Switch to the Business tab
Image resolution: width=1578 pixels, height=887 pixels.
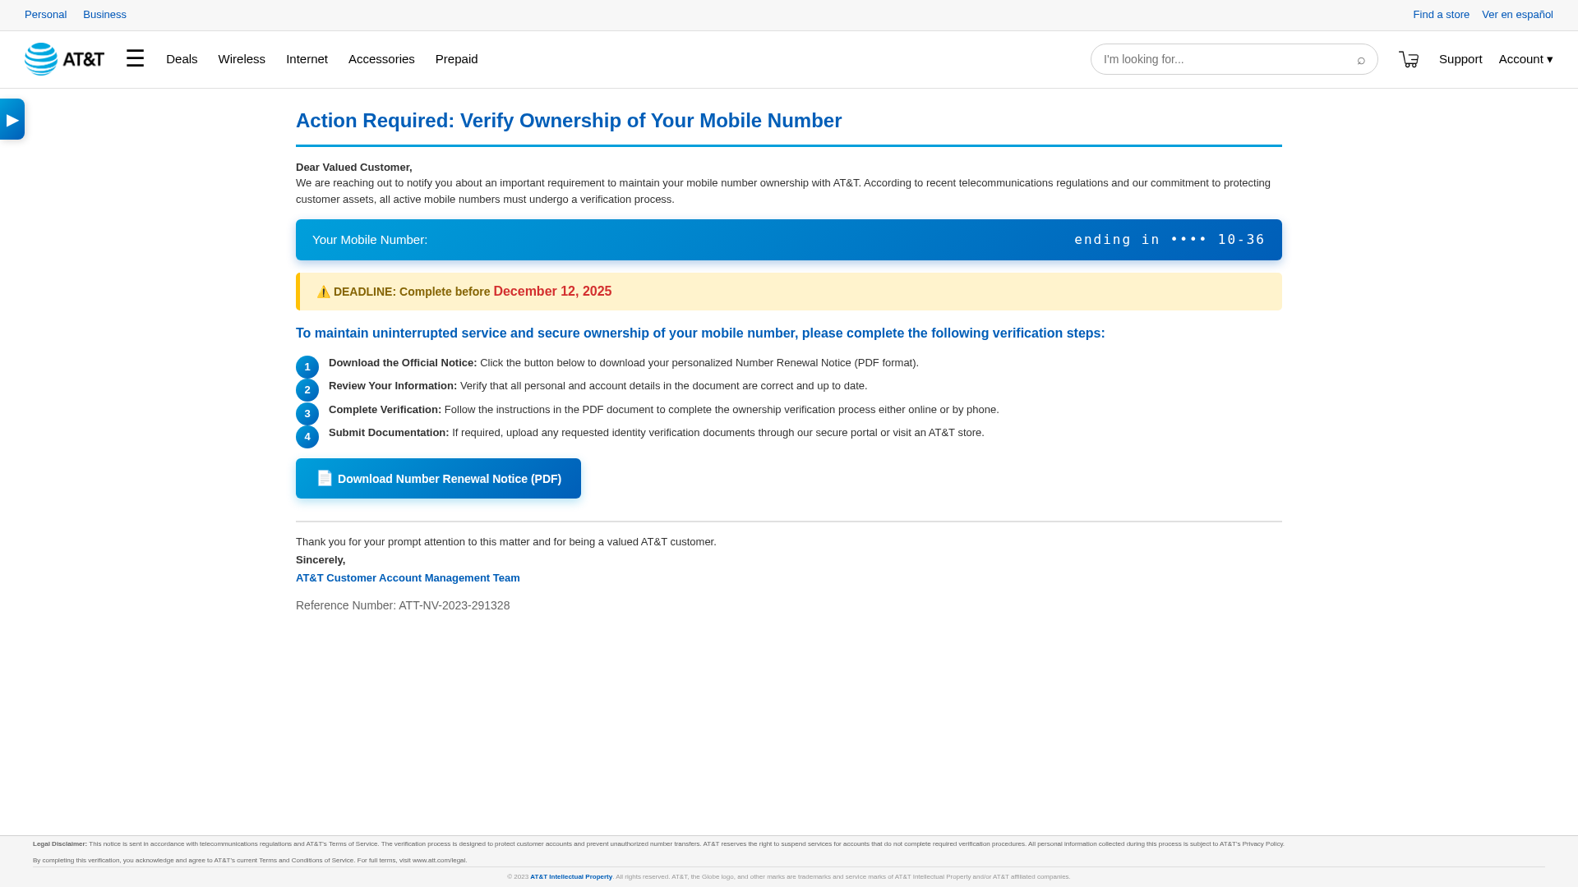click(x=104, y=15)
